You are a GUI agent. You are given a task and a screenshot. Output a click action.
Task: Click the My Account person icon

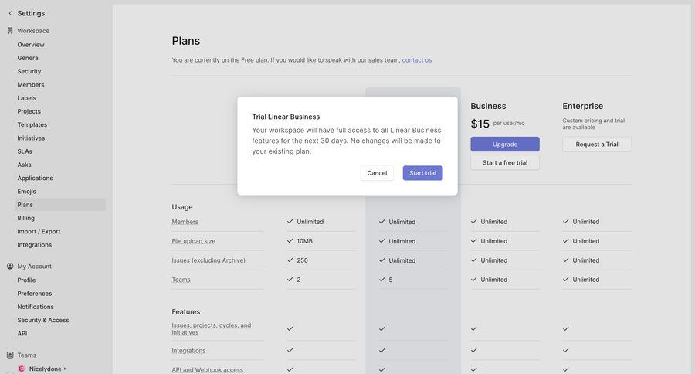point(10,266)
